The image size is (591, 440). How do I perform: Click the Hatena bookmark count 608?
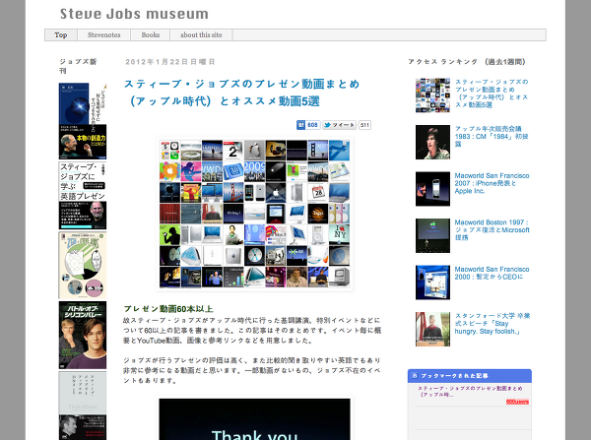[x=312, y=125]
